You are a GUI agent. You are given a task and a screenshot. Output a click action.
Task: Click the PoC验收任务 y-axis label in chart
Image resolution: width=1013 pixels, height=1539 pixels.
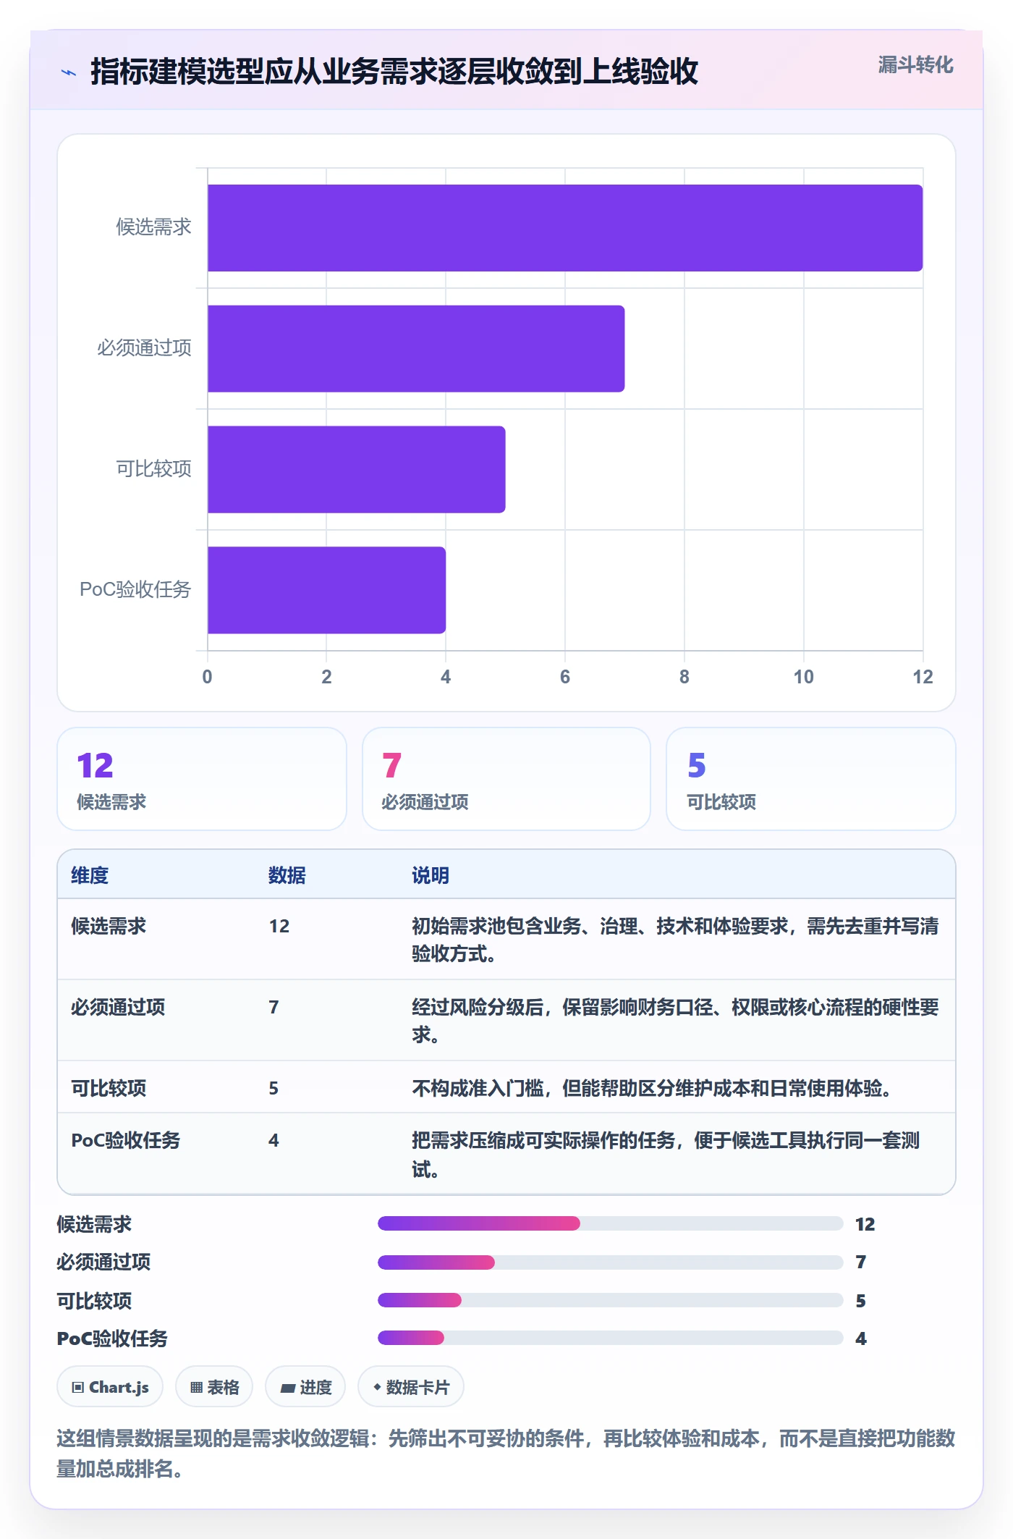click(x=135, y=589)
